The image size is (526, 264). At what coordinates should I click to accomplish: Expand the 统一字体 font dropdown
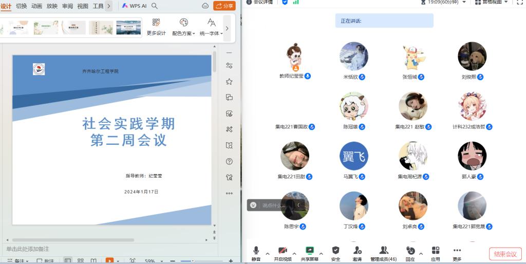(211, 27)
